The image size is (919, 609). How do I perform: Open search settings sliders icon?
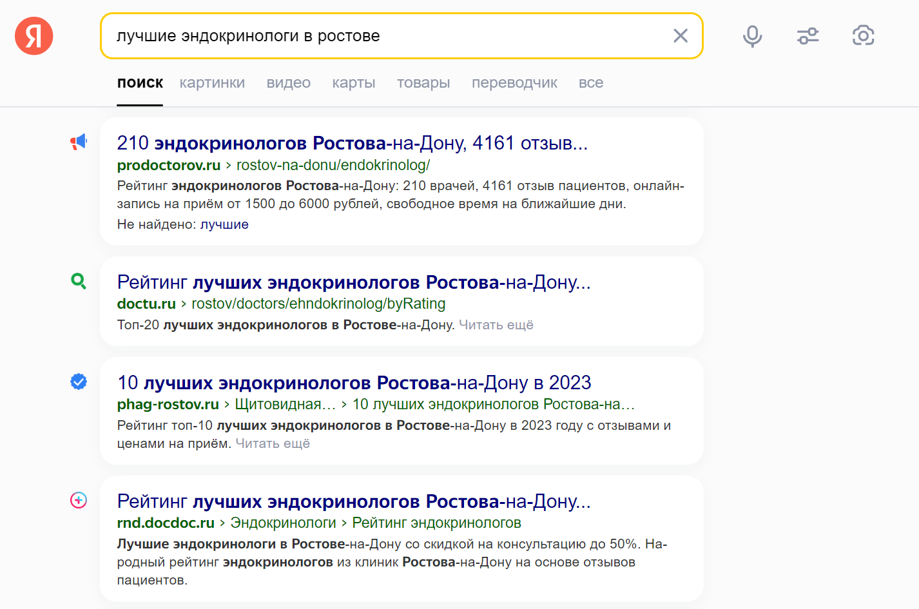tap(808, 36)
